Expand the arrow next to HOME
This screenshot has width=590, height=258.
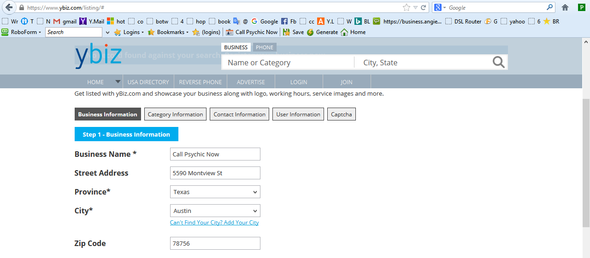click(x=118, y=81)
